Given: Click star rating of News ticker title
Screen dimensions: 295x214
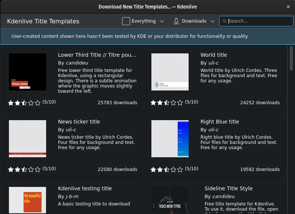Looking at the screenshot, I should tap(24, 169).
